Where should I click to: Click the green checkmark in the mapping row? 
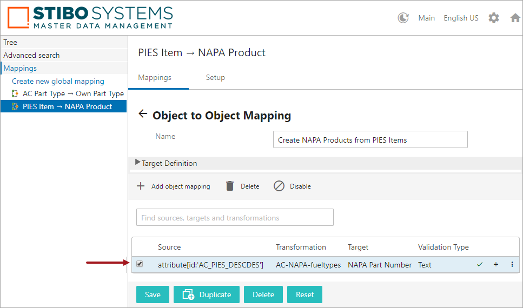480,265
